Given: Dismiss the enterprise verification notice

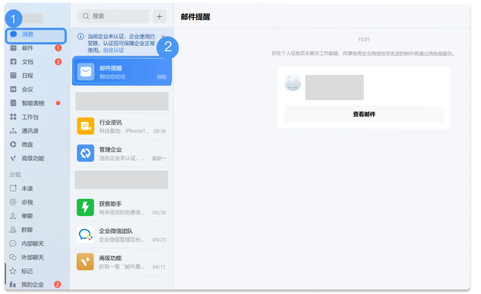Looking at the screenshot, I should click(164, 37).
